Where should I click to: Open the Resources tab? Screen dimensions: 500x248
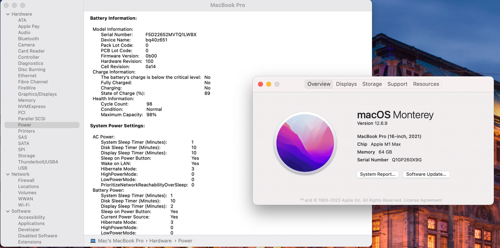[x=426, y=84]
